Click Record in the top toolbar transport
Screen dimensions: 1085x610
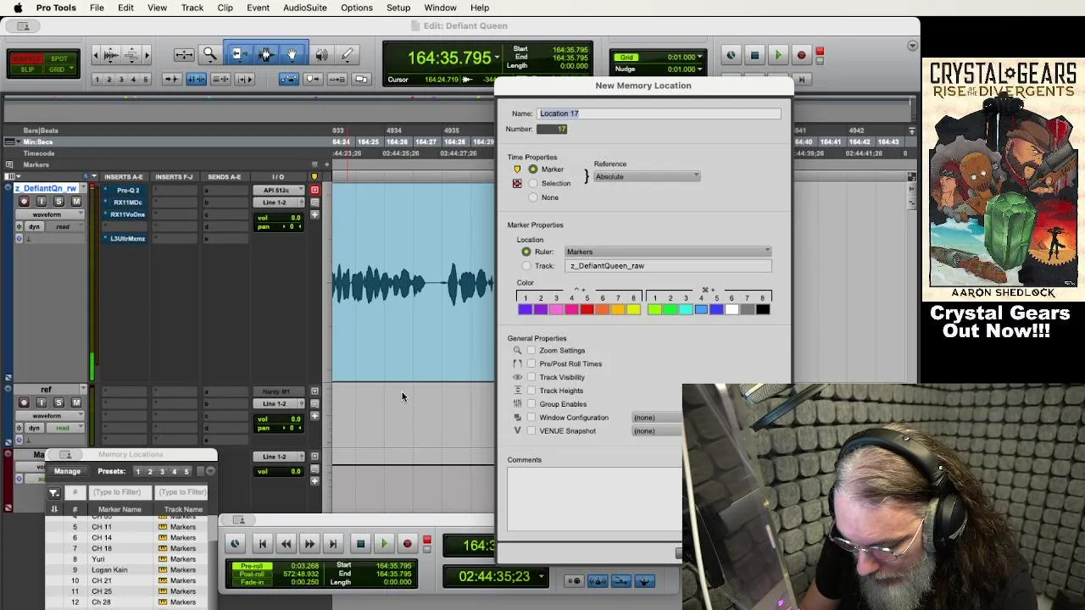(801, 56)
